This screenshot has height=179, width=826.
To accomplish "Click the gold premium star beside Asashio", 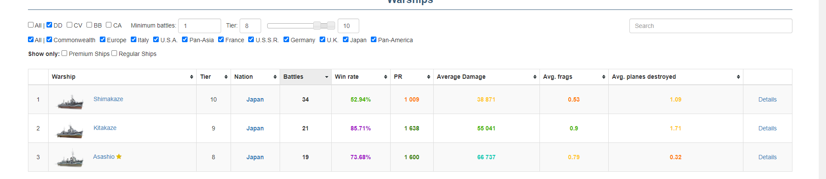I will (x=119, y=157).
